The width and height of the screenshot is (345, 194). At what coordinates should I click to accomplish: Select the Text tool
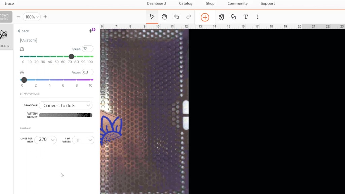tap(246, 17)
